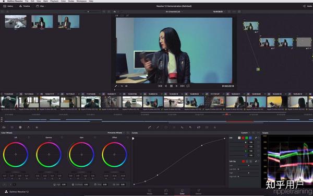
Task: Click the center of the Gamma color wheel
Action: click(x=49, y=154)
